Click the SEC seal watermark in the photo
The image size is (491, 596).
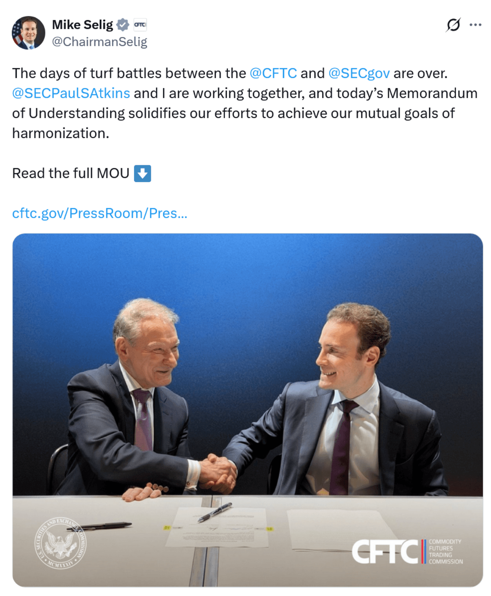tap(60, 543)
